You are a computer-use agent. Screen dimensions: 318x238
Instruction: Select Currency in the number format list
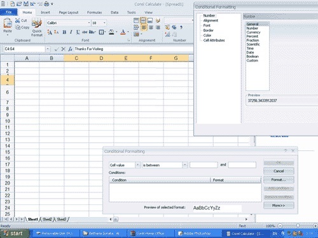253,32
